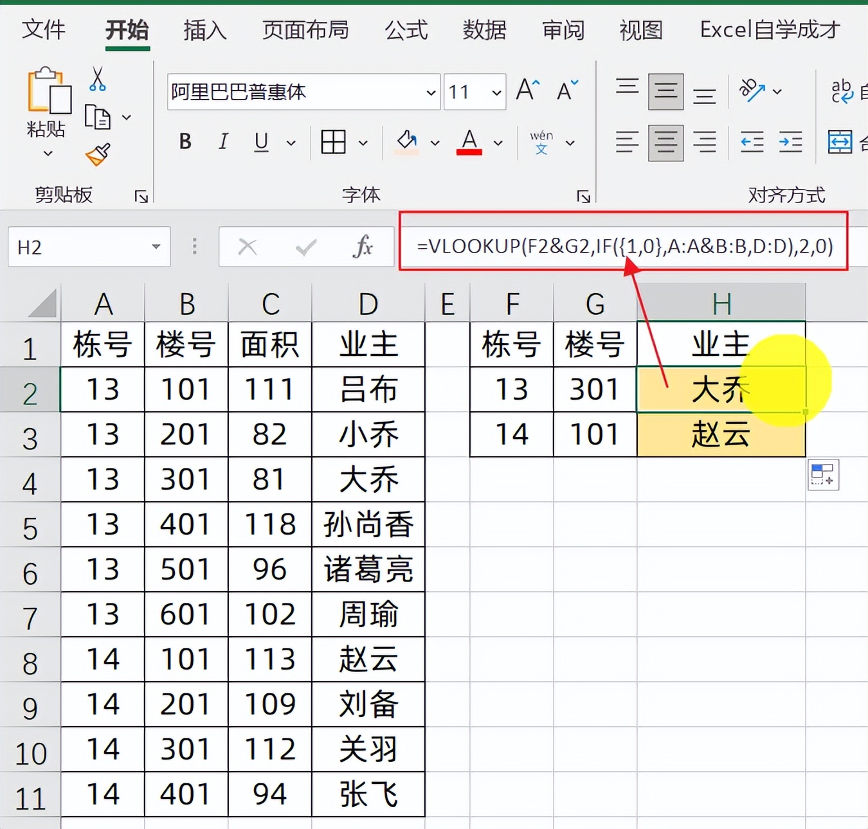Switch to the 公式 tab
The image size is (868, 829).
tap(406, 30)
